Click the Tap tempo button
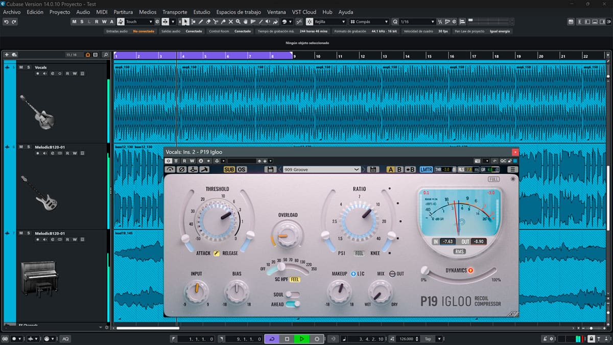 coord(428,339)
